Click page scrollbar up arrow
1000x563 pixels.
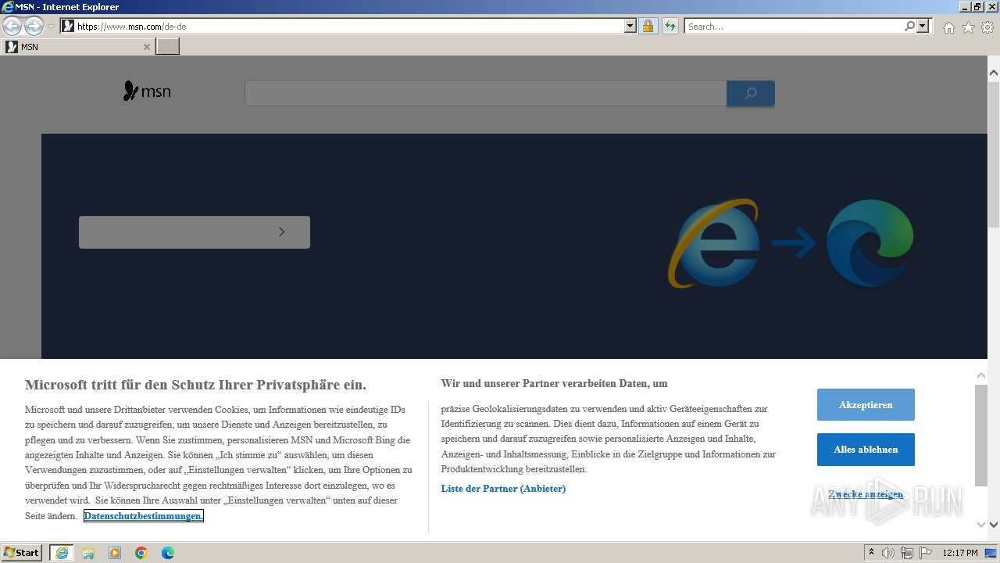(x=994, y=73)
